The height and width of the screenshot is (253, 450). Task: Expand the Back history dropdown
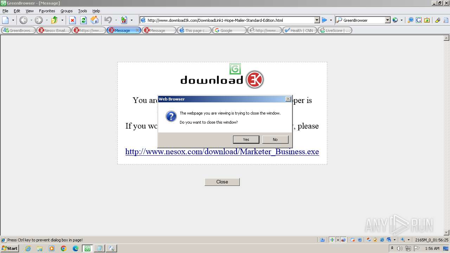(31, 20)
